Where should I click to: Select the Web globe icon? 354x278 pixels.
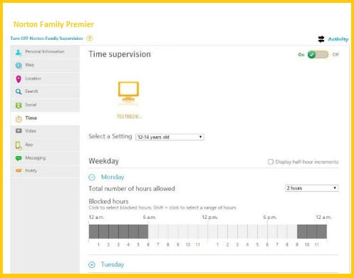[19, 66]
